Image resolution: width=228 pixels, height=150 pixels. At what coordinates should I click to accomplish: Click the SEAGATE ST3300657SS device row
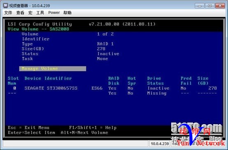pyautogui.click(x=112, y=88)
